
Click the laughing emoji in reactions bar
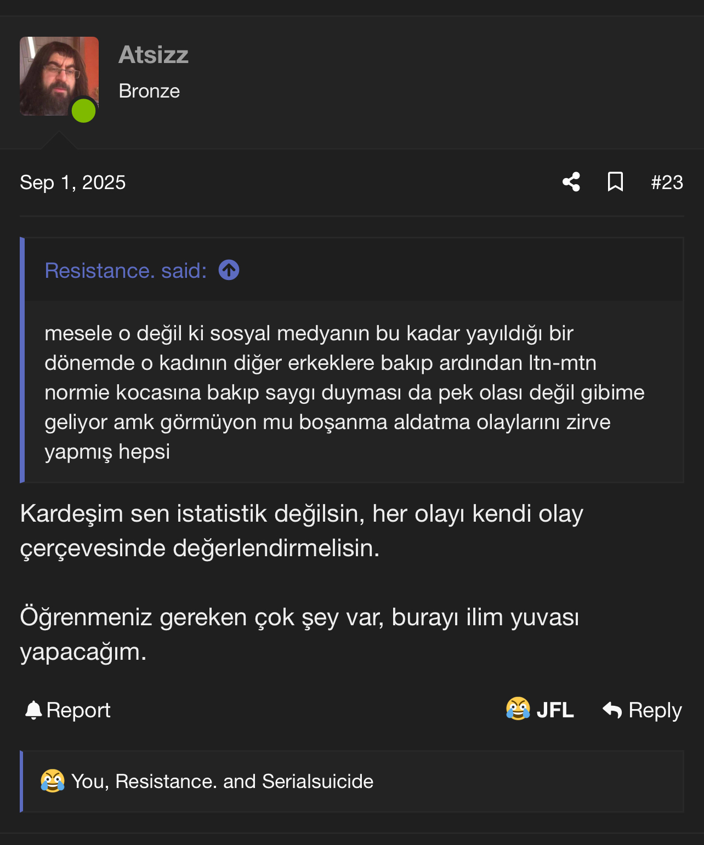coord(53,781)
